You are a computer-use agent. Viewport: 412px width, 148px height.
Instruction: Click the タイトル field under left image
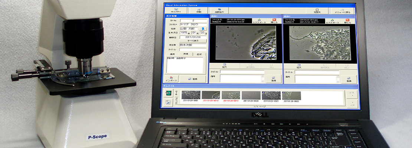click(242, 72)
